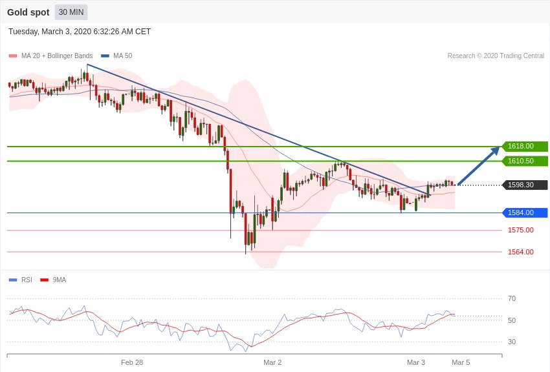This screenshot has height=372, width=550.
Task: Click the Research © 2020 Trading Central credit
Action: coord(496,56)
